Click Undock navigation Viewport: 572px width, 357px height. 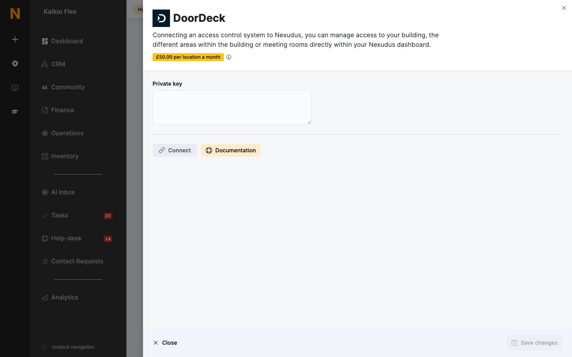[68, 347]
